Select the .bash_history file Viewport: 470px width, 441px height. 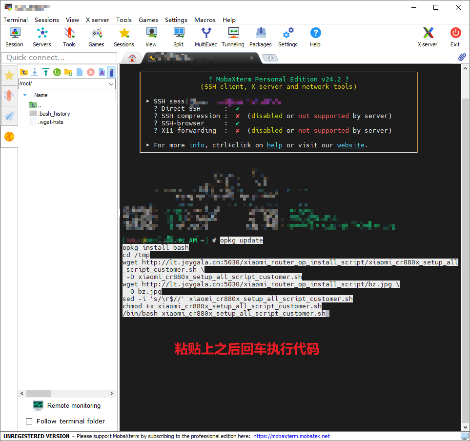[54, 114]
